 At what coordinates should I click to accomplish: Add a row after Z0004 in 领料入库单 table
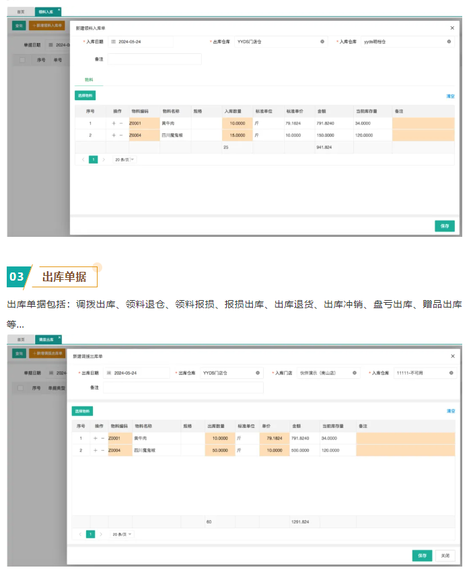point(114,135)
